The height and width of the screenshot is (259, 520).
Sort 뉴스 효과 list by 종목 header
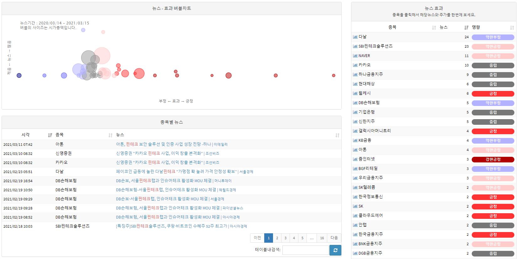pos(395,27)
